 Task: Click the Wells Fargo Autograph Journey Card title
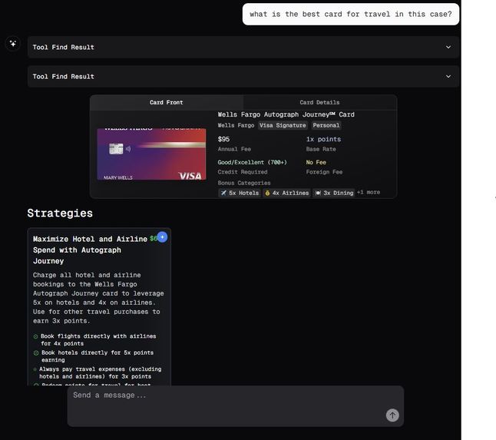coord(286,114)
